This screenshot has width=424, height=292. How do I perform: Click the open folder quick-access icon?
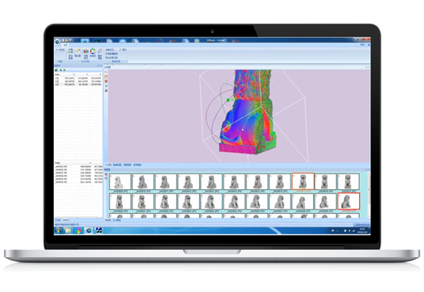pos(67,40)
